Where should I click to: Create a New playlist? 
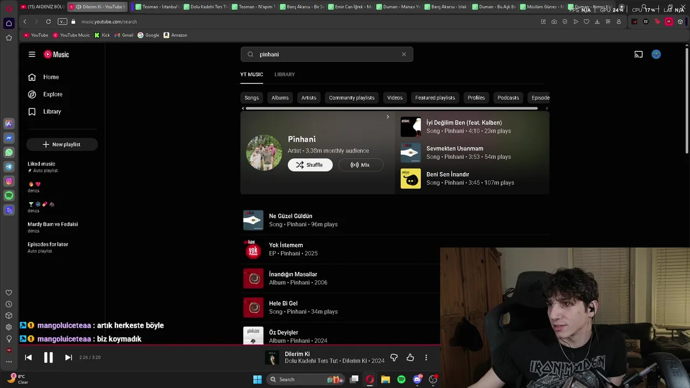[61, 144]
